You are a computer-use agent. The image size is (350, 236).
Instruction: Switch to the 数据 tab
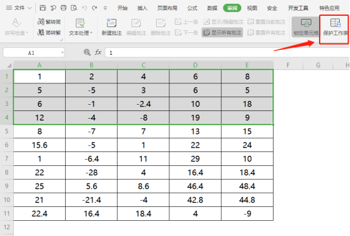tap(212, 8)
